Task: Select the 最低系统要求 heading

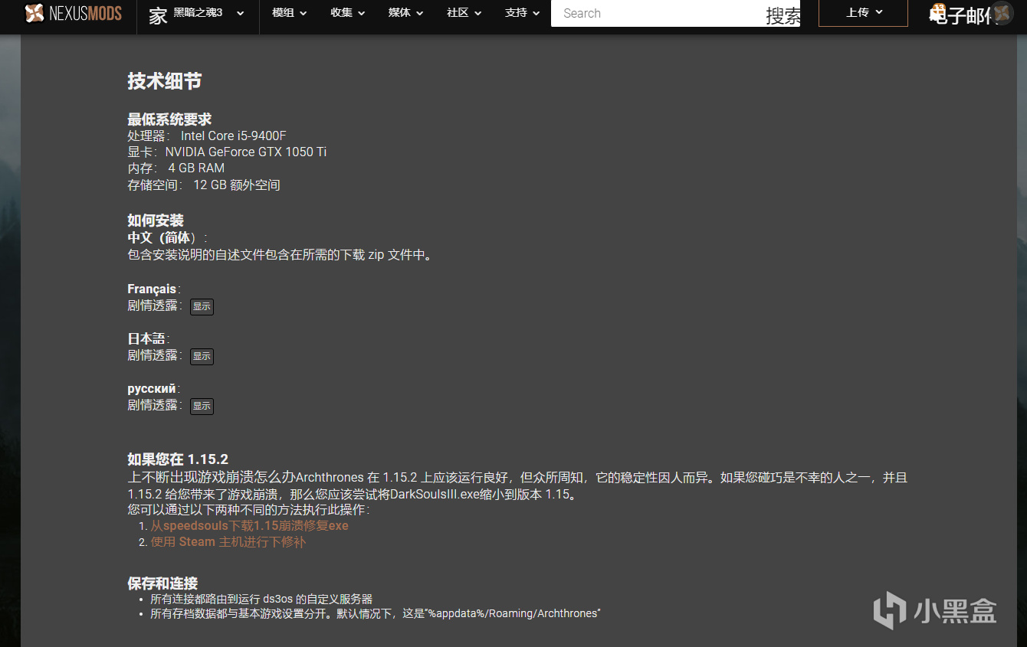Action: point(169,119)
